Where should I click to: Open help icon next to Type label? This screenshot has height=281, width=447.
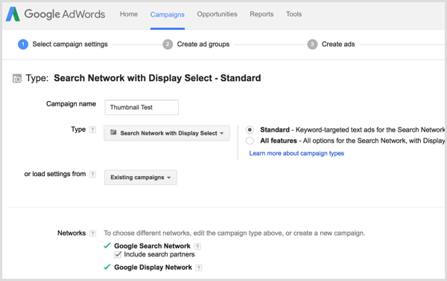[x=92, y=129]
